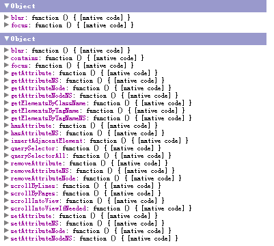Collapse the second Object section header triangle

(x=6, y=38)
